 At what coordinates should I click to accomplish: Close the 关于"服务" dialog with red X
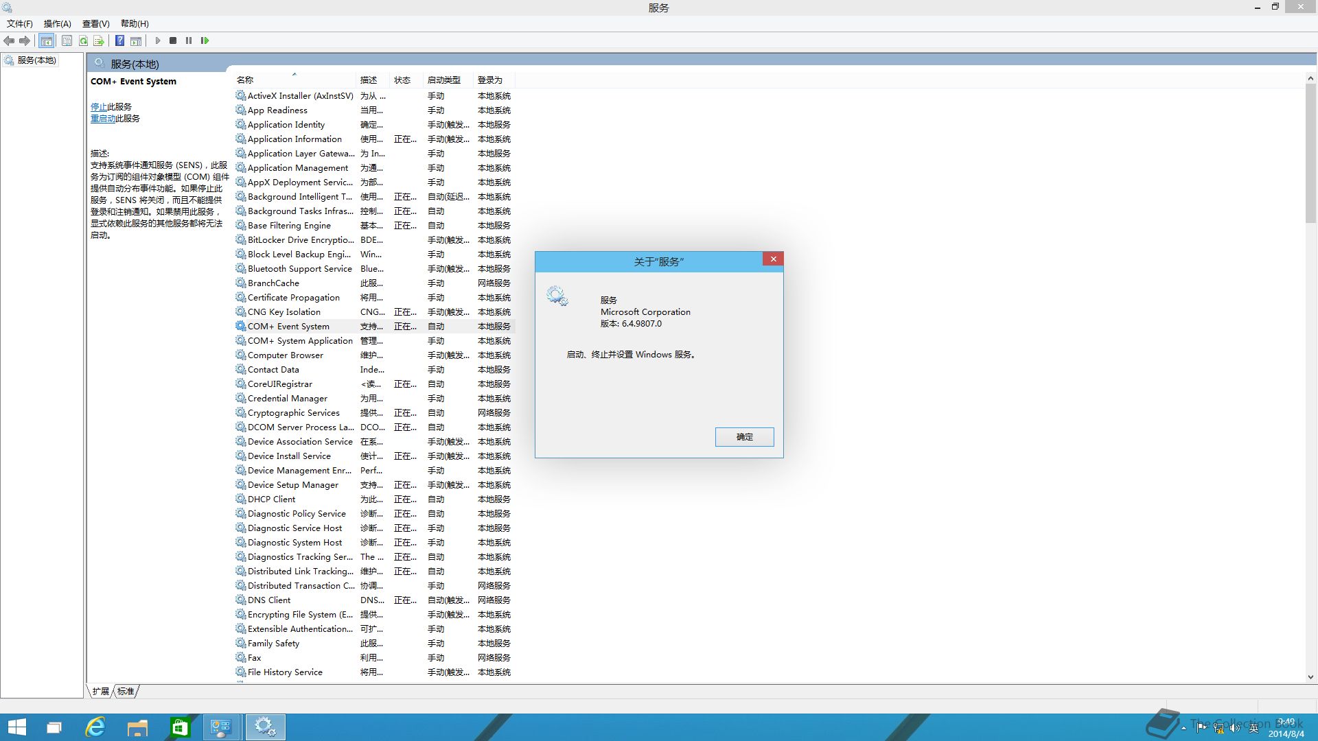click(773, 259)
